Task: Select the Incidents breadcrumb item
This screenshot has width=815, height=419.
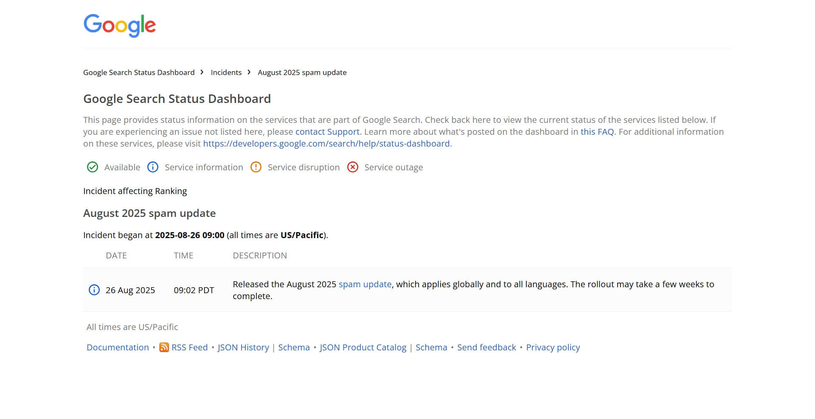Action: tap(226, 72)
